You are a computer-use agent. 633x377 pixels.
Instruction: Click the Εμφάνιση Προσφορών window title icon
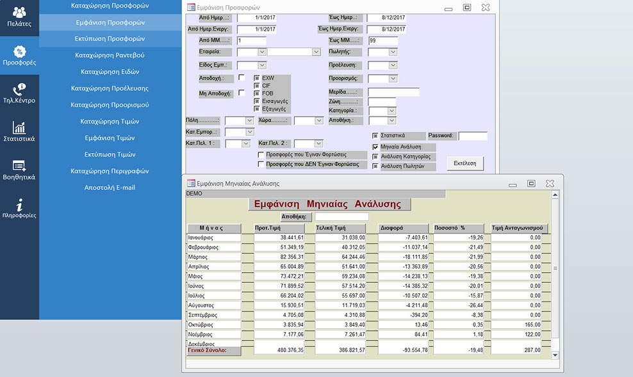point(190,8)
